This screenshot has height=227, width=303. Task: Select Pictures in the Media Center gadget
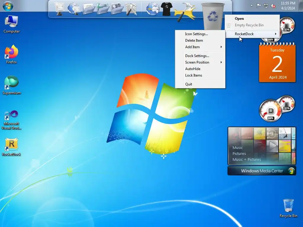point(239,154)
